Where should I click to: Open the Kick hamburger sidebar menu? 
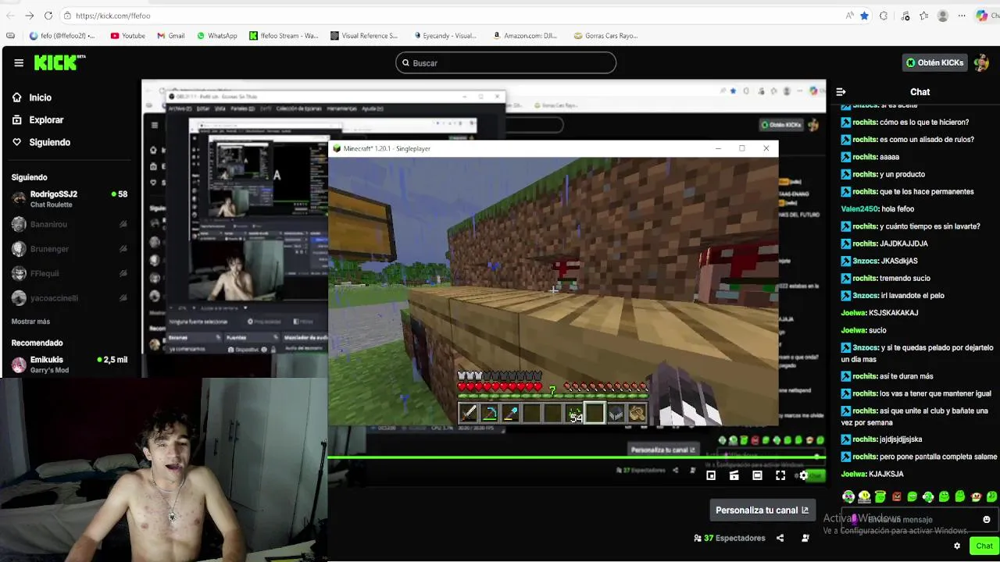[x=19, y=63]
